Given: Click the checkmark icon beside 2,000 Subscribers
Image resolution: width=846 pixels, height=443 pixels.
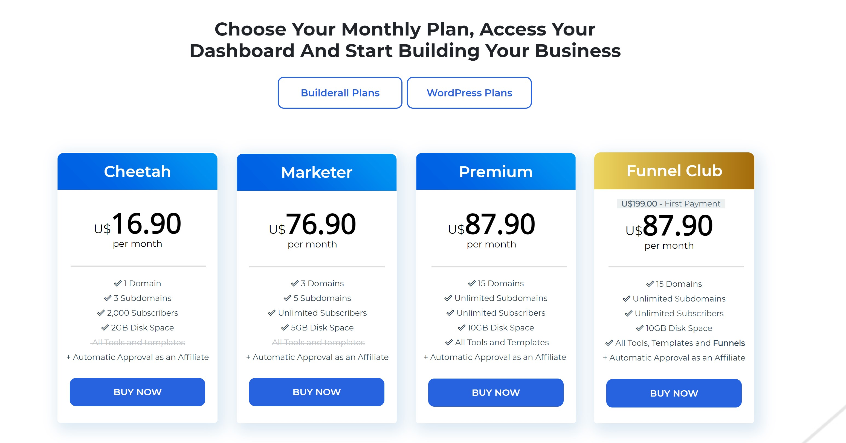Looking at the screenshot, I should pos(101,313).
